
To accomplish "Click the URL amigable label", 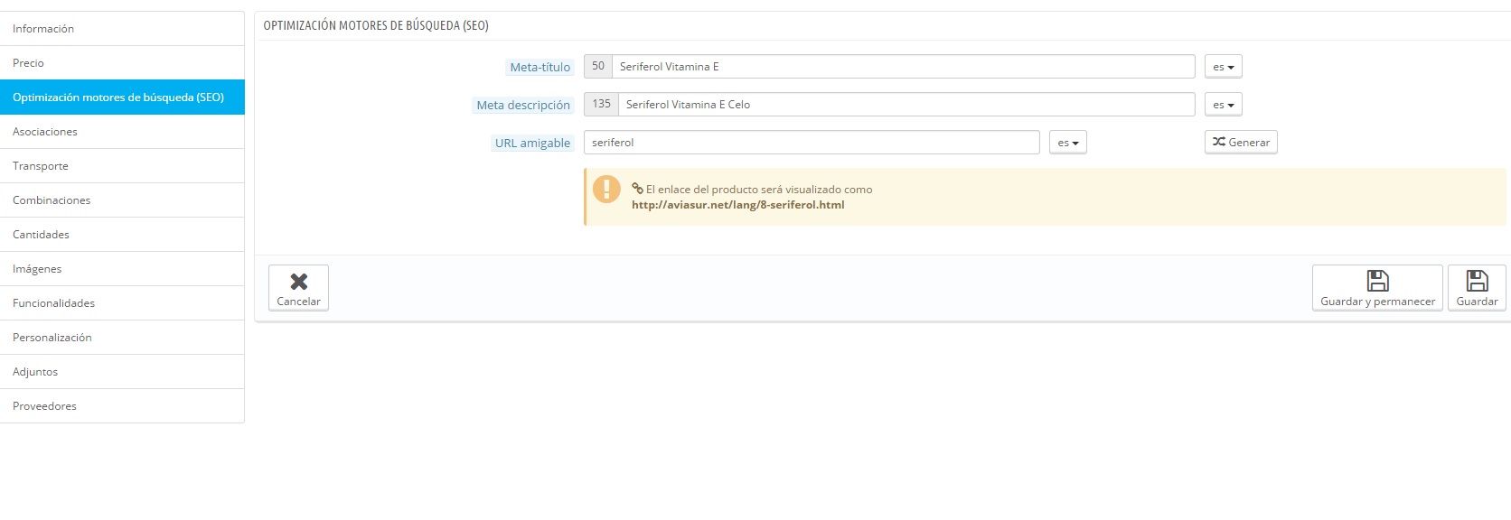I will [532, 144].
